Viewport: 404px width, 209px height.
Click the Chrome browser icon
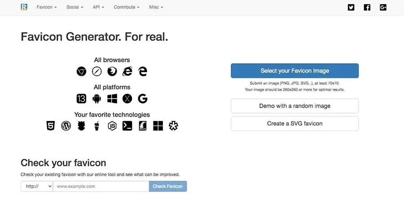click(x=81, y=71)
